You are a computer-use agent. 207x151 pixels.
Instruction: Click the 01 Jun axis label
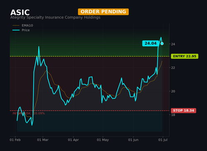(x=133, y=140)
